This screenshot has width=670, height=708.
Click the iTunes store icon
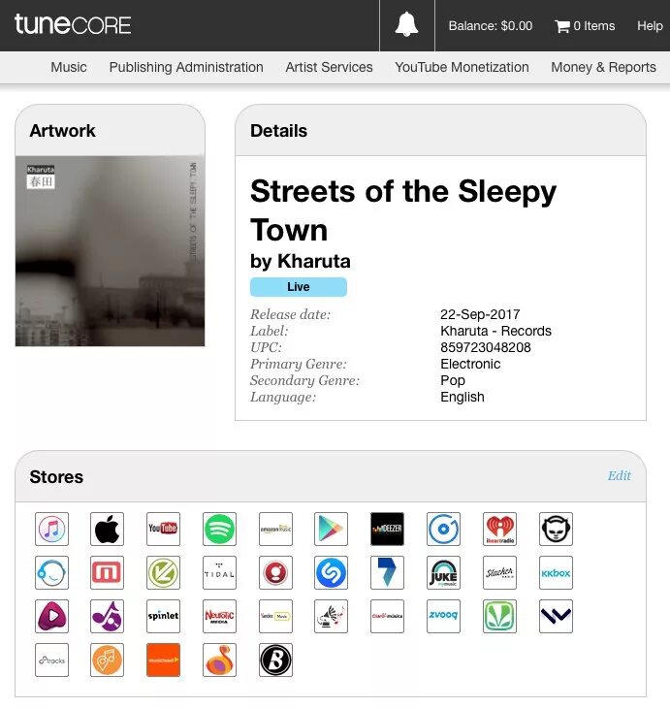click(52, 529)
